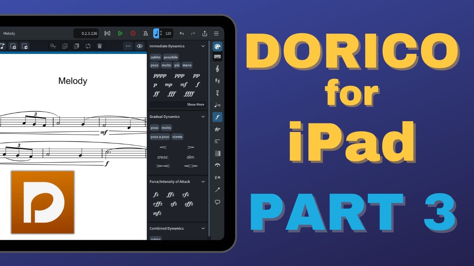Insert the mf dynamic from the panel
This screenshot has height=266, width=474.
184,85
